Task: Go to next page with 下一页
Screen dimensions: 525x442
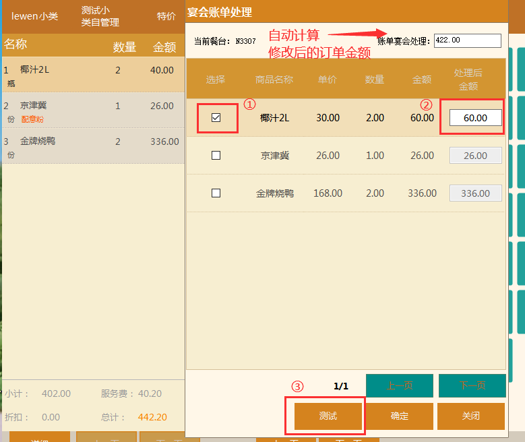Action: [472, 385]
